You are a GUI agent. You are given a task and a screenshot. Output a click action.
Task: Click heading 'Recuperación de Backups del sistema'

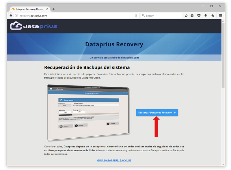click(87, 67)
